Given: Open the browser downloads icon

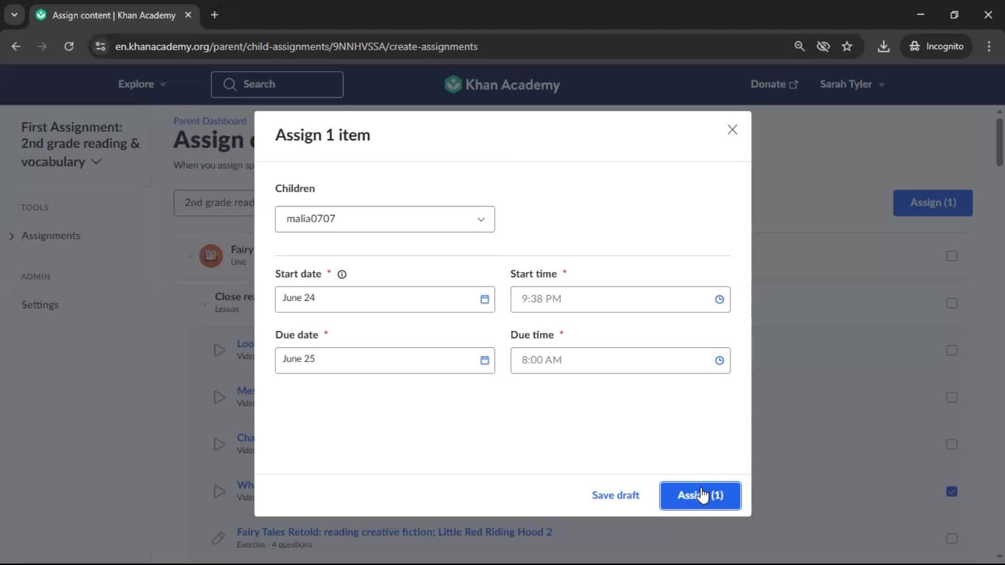Looking at the screenshot, I should pos(884,47).
